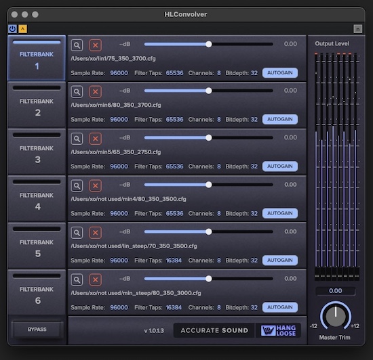Click gain slider of 80_350_3700.cfg row
This screenshot has width=373, height=360.
[x=208, y=91]
